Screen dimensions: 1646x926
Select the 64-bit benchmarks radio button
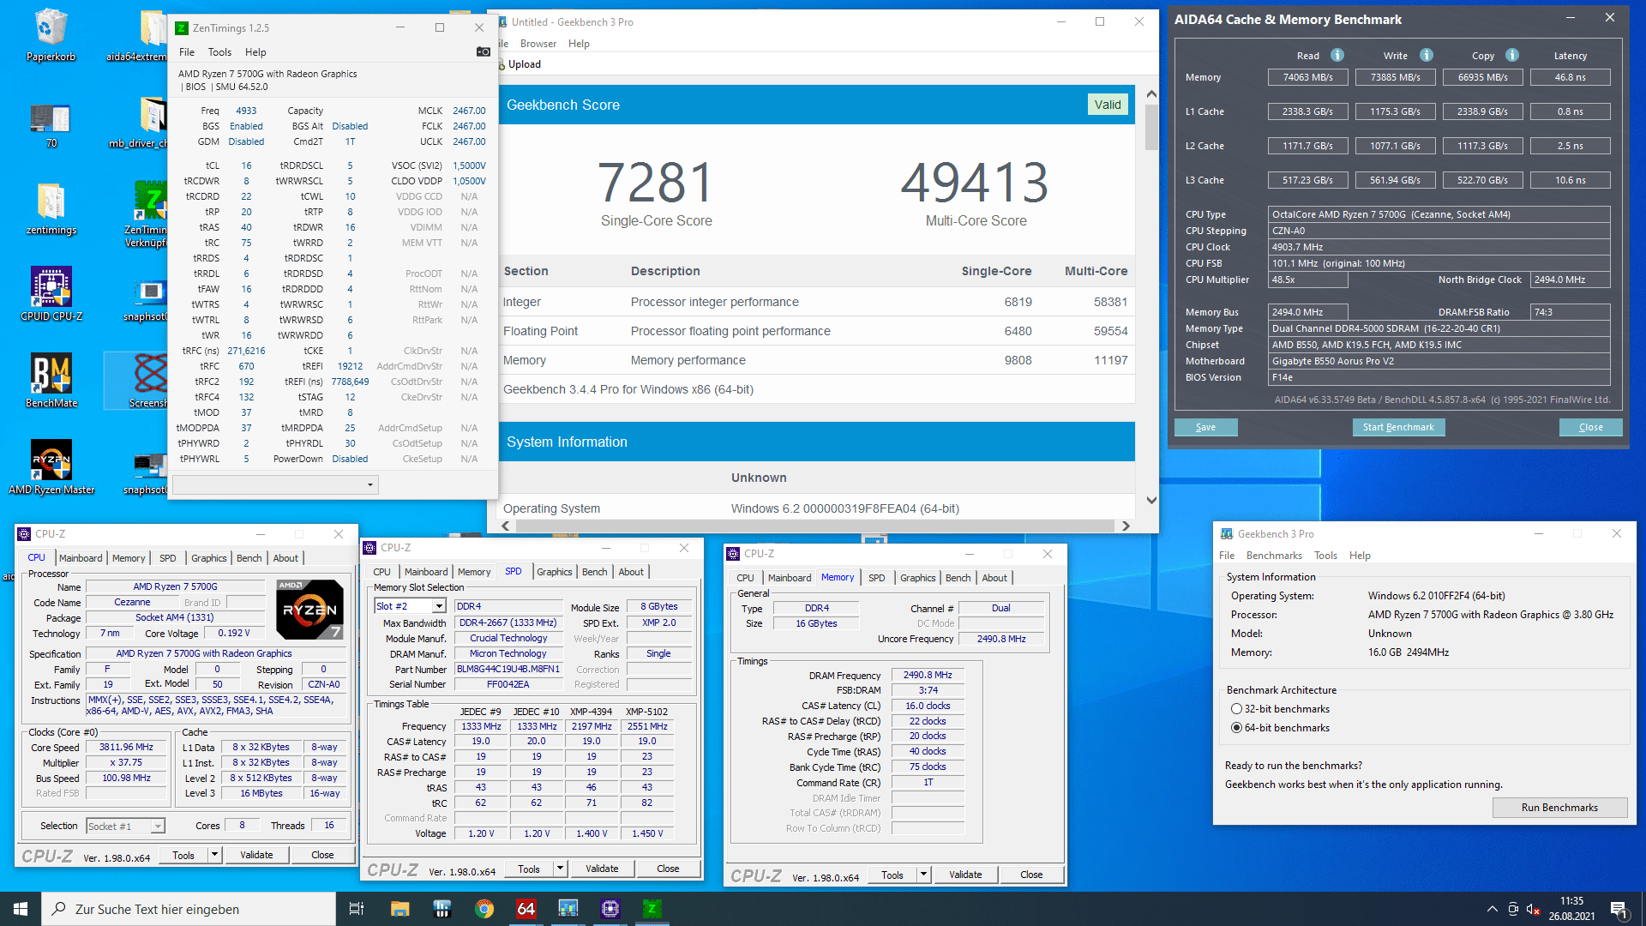pyautogui.click(x=1236, y=728)
